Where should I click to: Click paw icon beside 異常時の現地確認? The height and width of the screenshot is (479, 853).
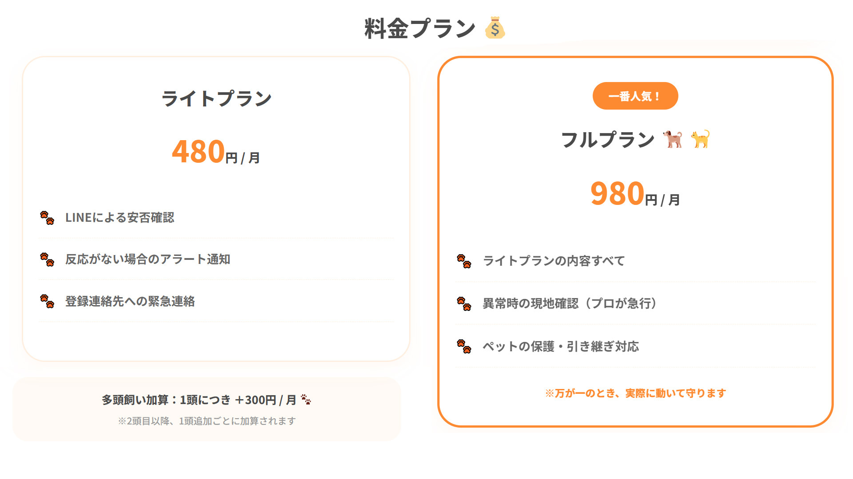pyautogui.click(x=464, y=303)
